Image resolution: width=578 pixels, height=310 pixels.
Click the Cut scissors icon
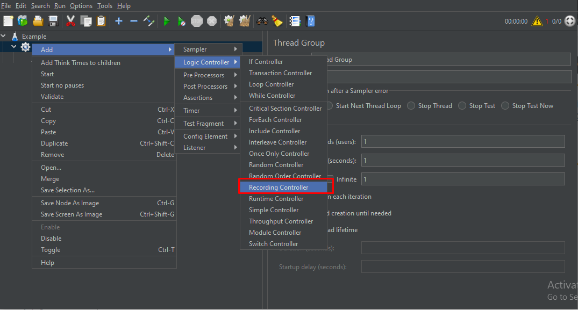(x=70, y=21)
